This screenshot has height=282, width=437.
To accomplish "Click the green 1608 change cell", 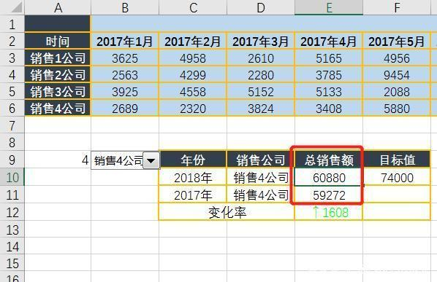I will coord(329,212).
